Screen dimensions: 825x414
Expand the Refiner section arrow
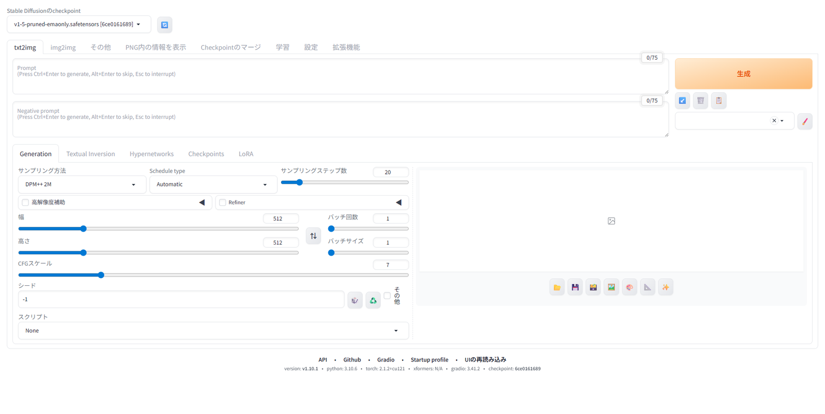399,202
